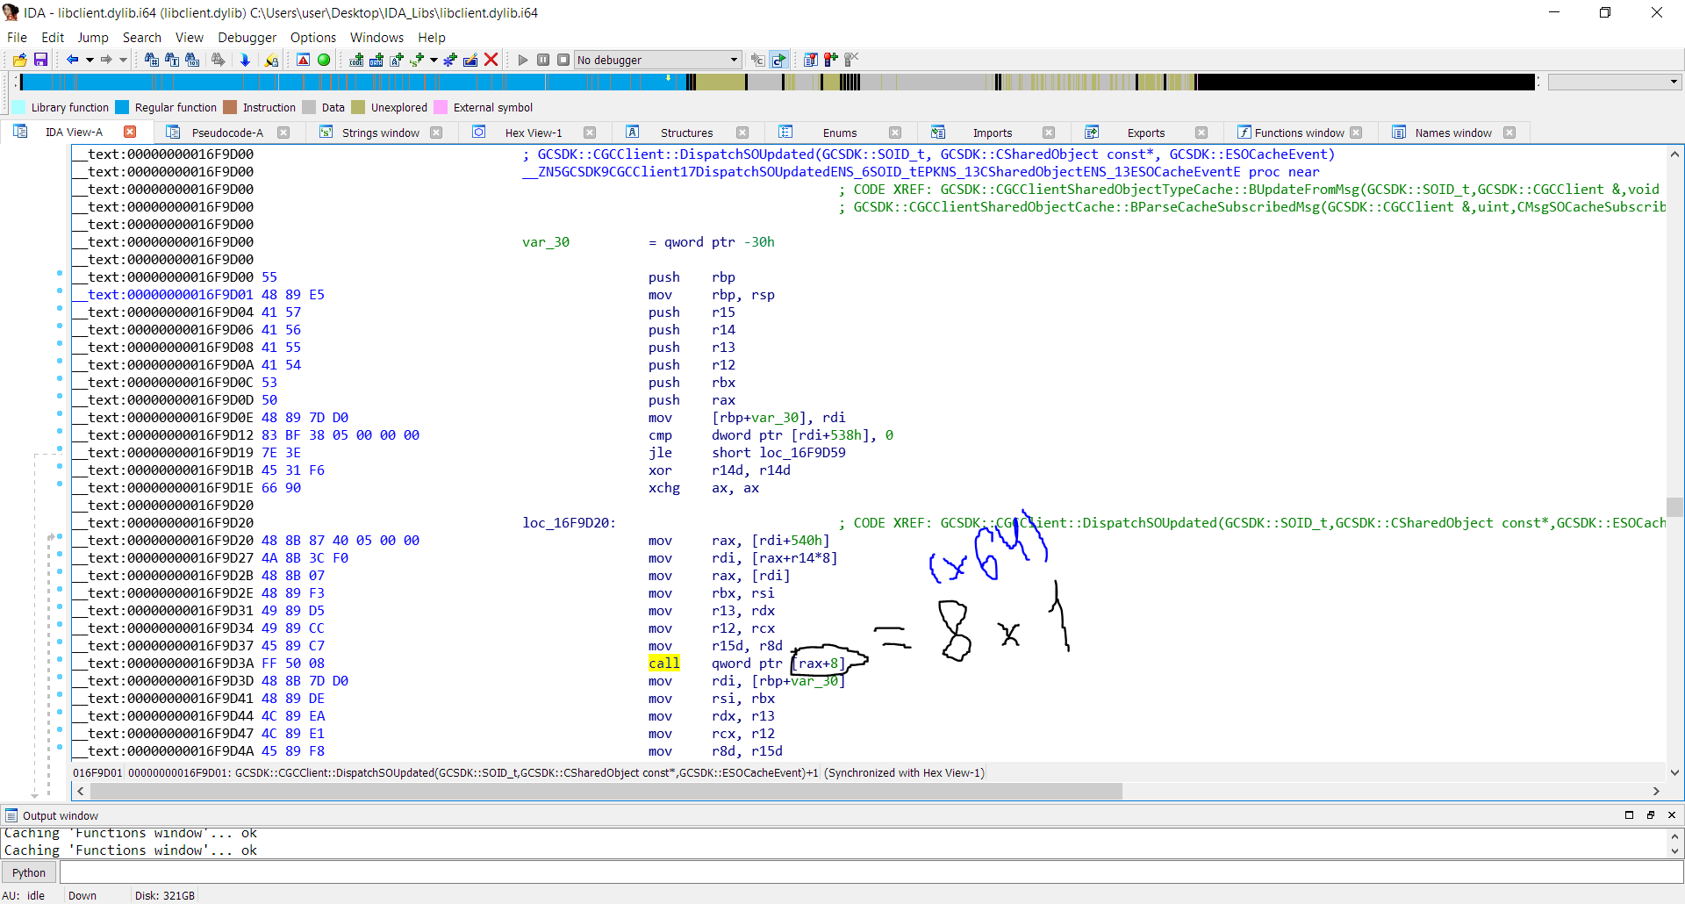Click the red warning triangle icon
Image resolution: width=1685 pixels, height=904 pixels.
pyautogui.click(x=303, y=60)
